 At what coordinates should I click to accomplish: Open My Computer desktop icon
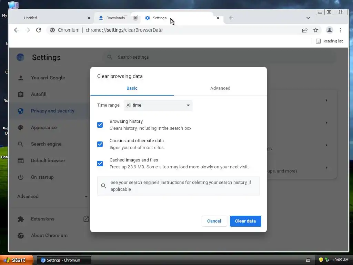13,5
